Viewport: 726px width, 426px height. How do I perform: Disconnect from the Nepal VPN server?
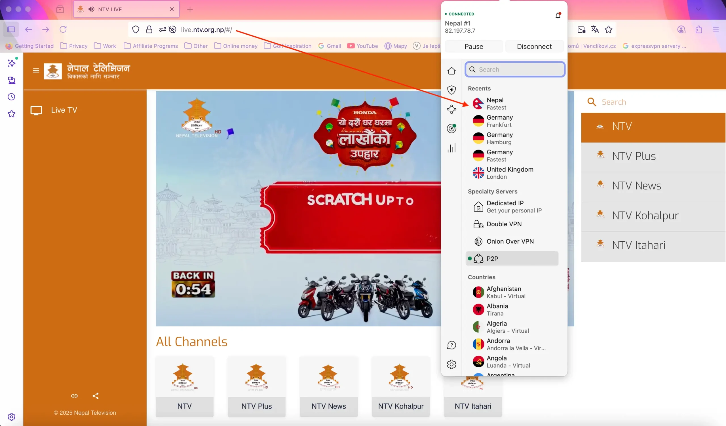534,47
